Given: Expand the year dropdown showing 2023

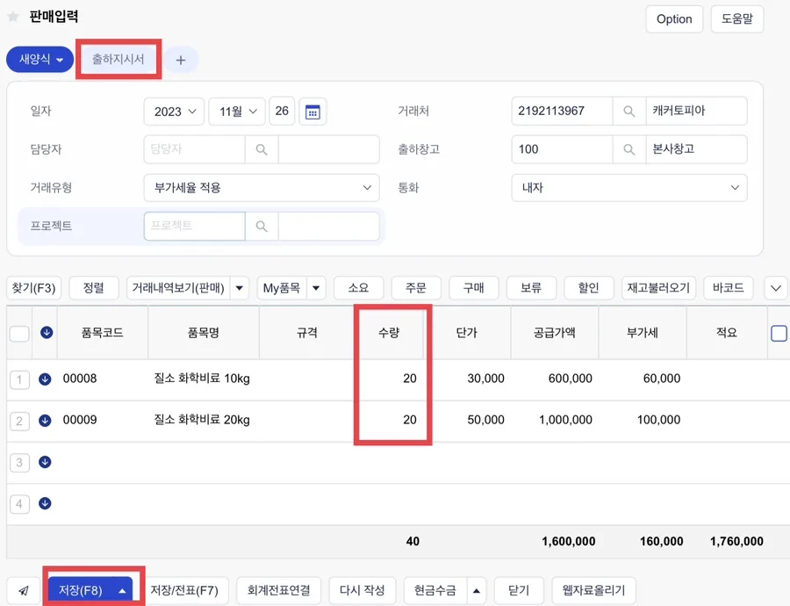Looking at the screenshot, I should 174,112.
